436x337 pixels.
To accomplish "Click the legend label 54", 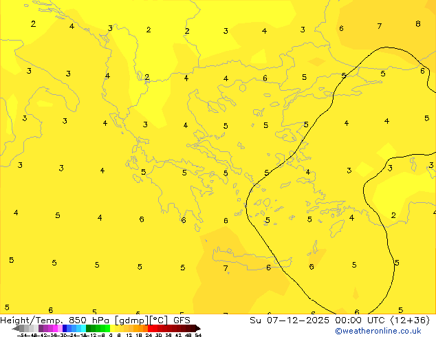I will (198, 336).
